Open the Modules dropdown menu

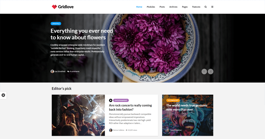pos(151,7)
